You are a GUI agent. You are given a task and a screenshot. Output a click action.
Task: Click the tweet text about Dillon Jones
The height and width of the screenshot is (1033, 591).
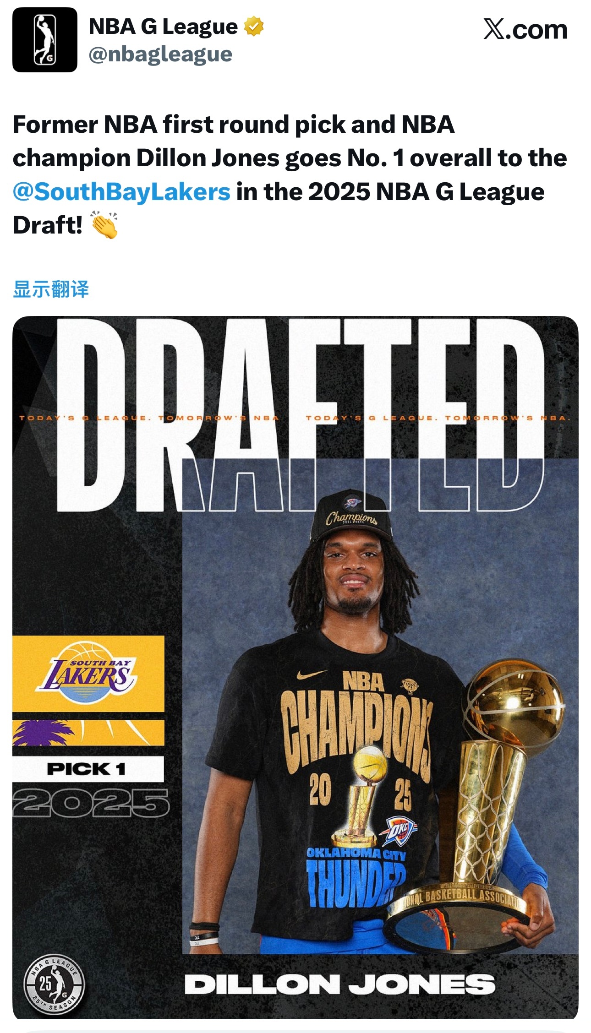[x=290, y=174]
